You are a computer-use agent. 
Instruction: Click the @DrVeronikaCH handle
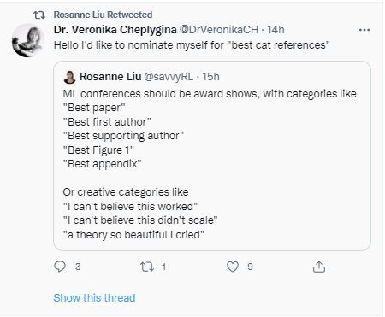[219, 30]
